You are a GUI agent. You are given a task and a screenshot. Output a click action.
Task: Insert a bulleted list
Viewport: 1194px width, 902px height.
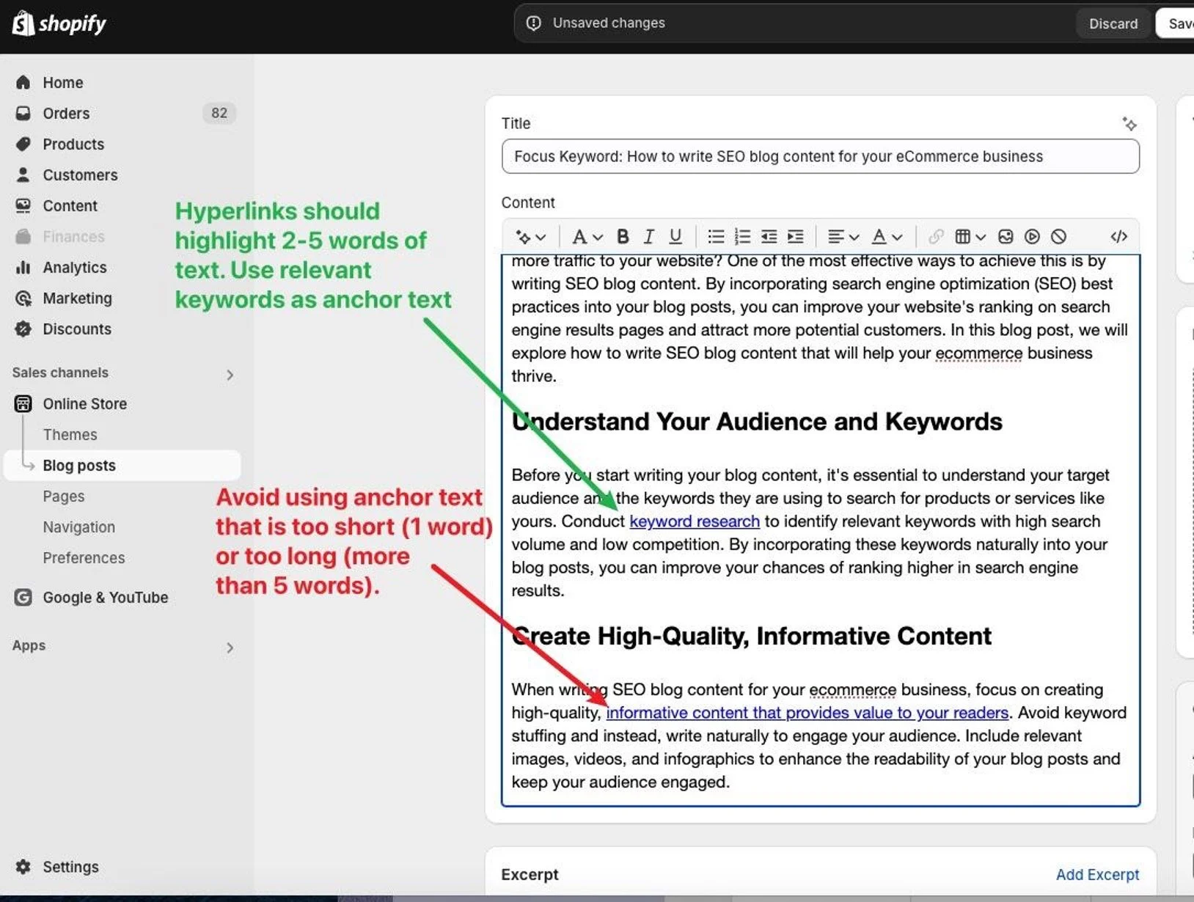(x=716, y=237)
